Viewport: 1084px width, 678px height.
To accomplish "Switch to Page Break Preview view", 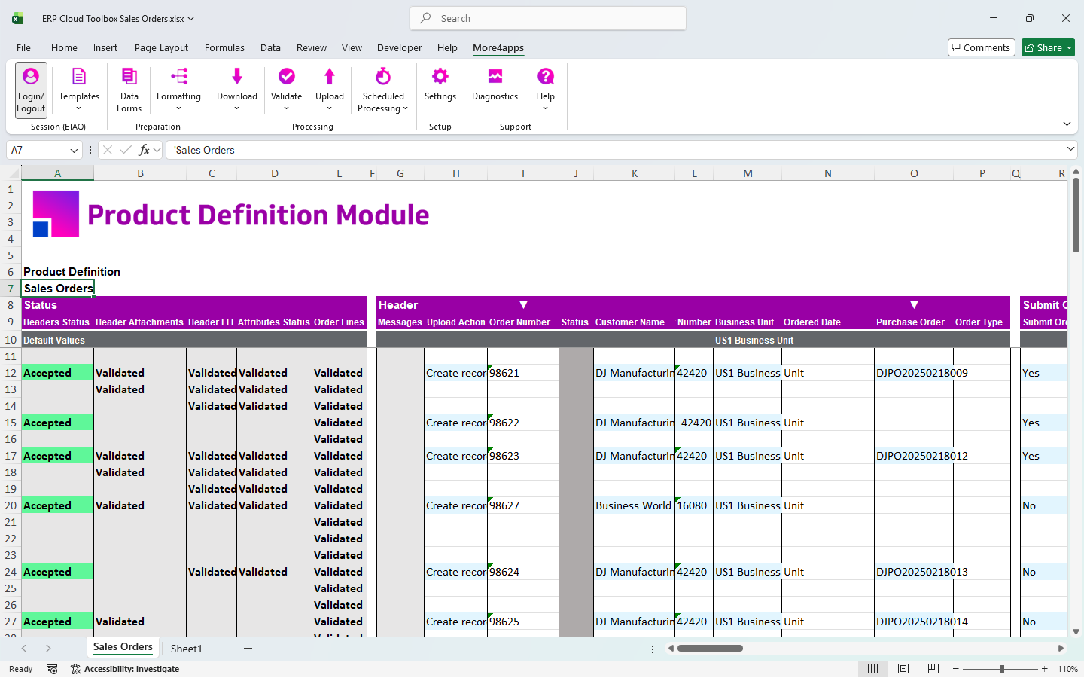I will pyautogui.click(x=933, y=669).
